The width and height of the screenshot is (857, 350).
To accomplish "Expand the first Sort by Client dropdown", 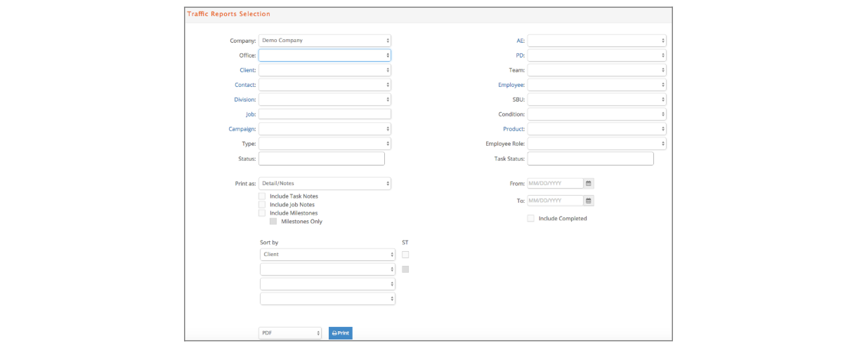I will (x=327, y=255).
